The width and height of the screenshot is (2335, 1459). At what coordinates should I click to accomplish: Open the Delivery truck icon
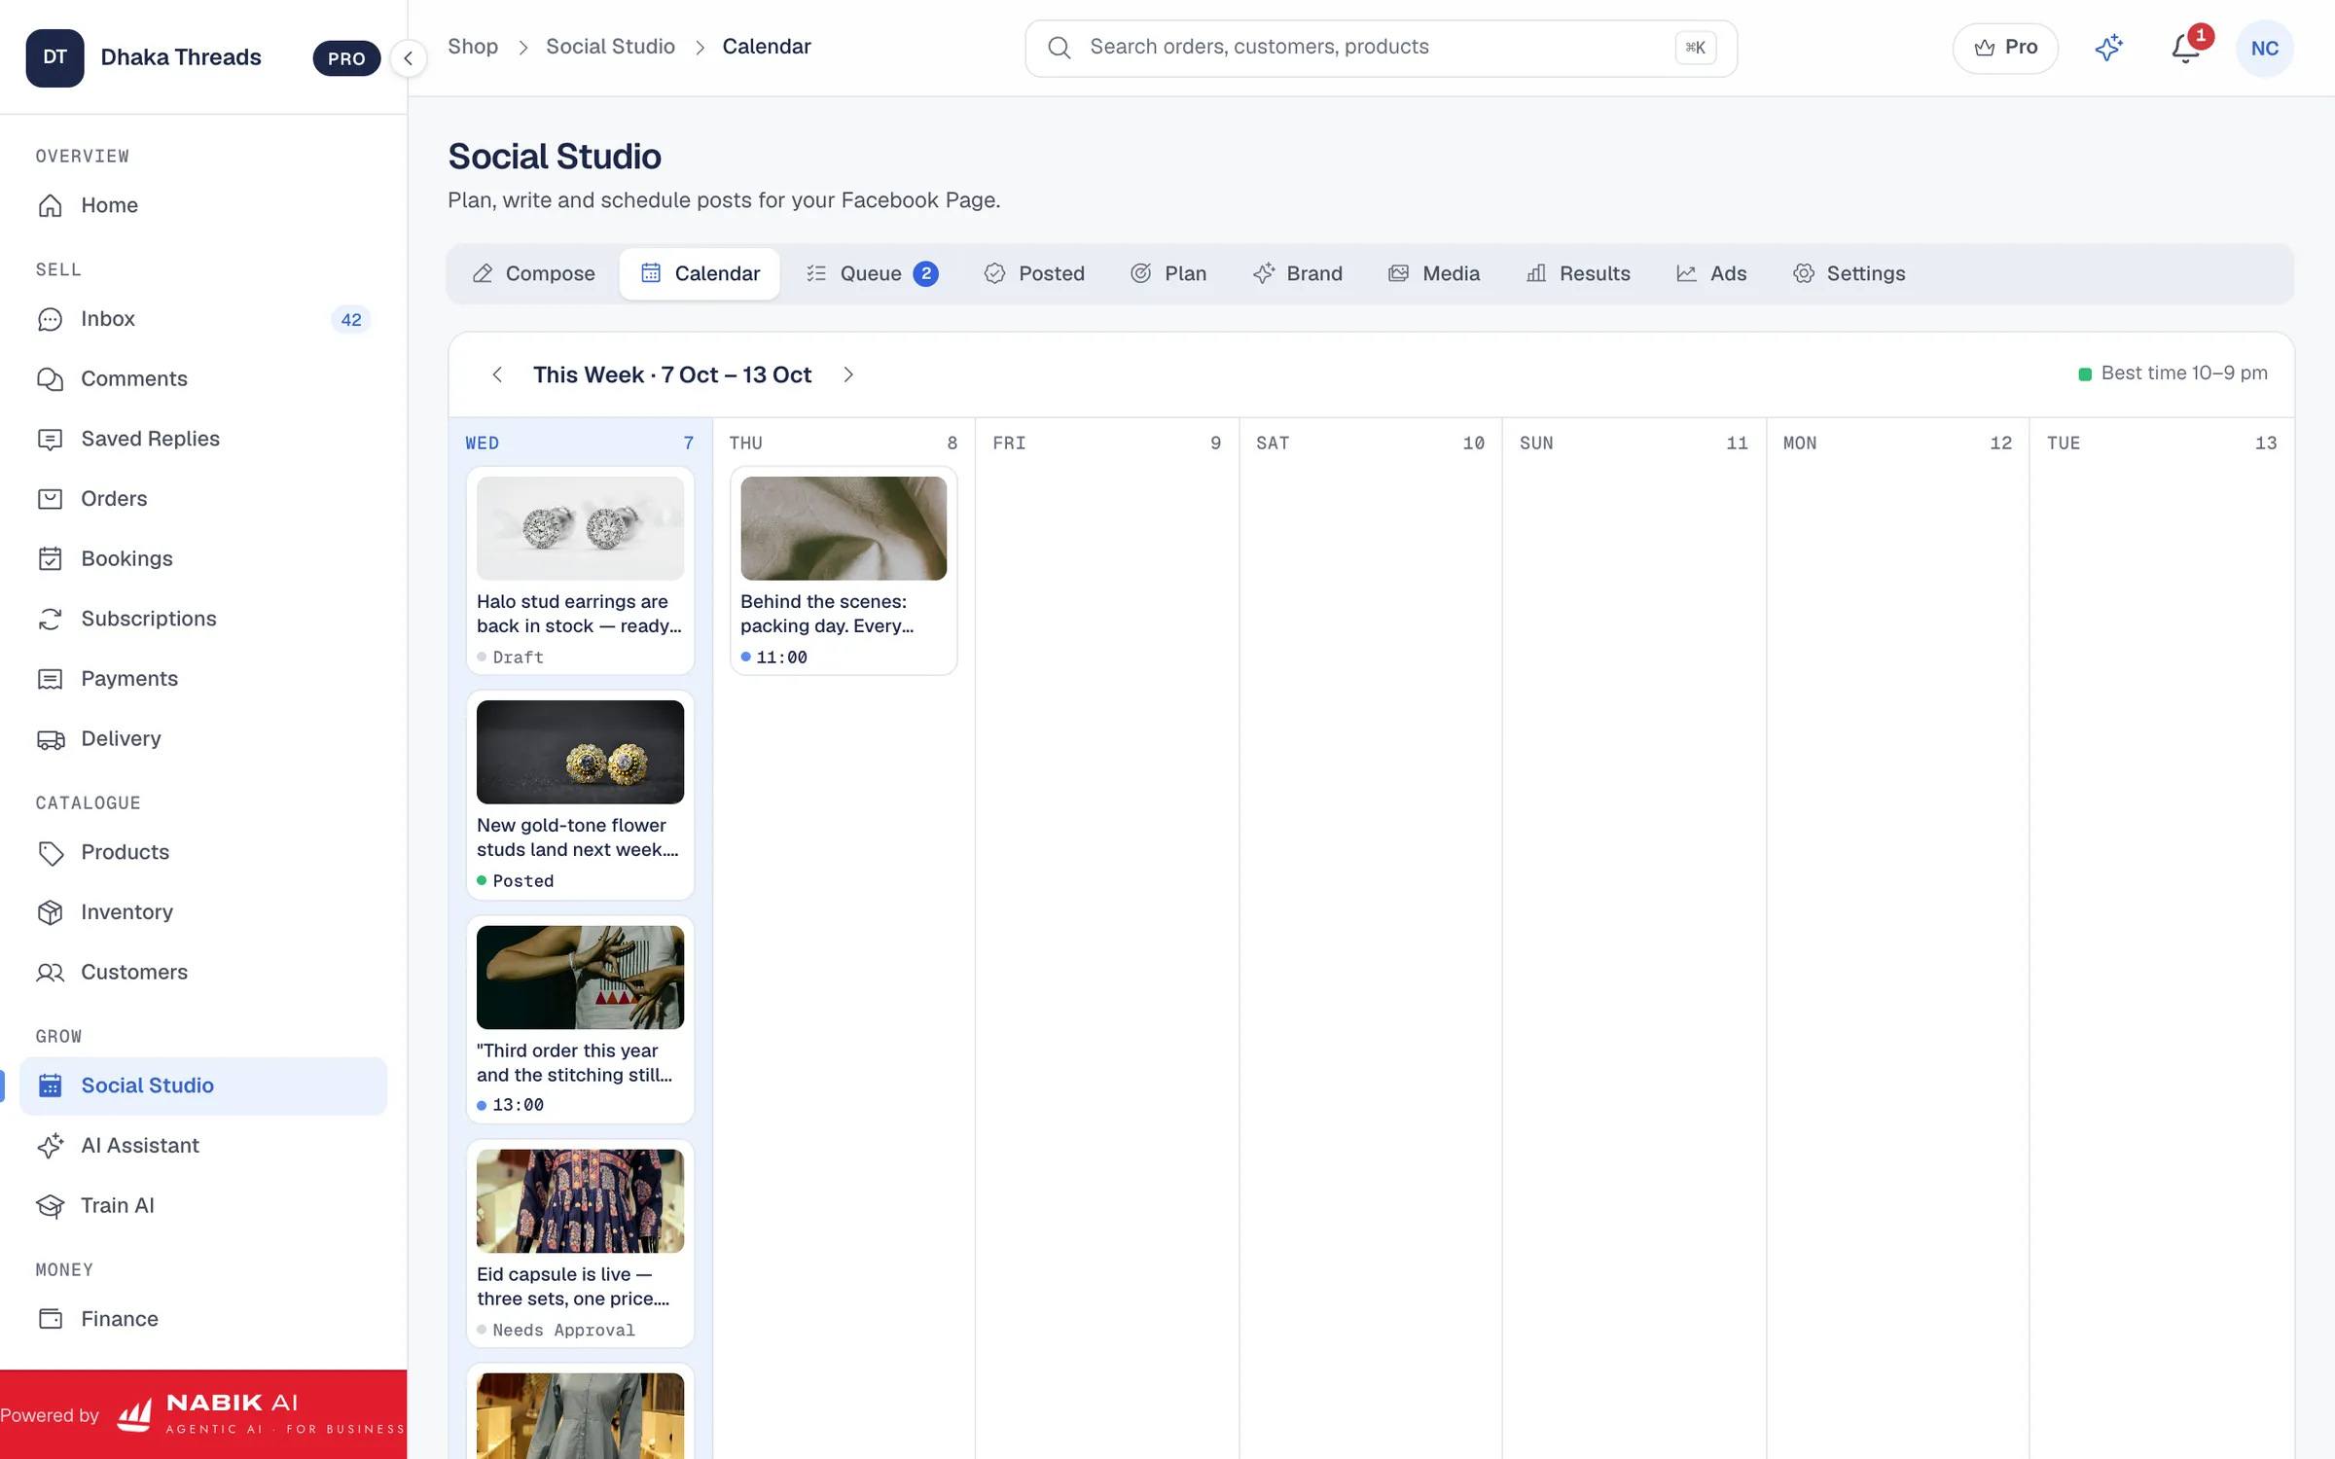[x=51, y=739]
